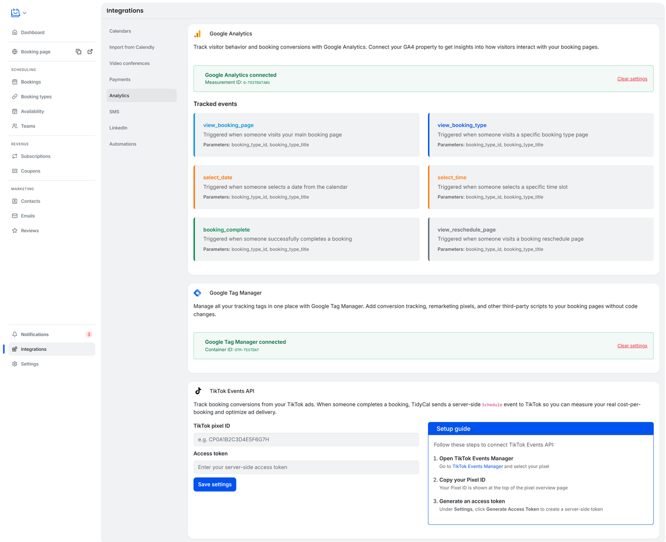Open Subscriptions sidebar item

(52, 156)
